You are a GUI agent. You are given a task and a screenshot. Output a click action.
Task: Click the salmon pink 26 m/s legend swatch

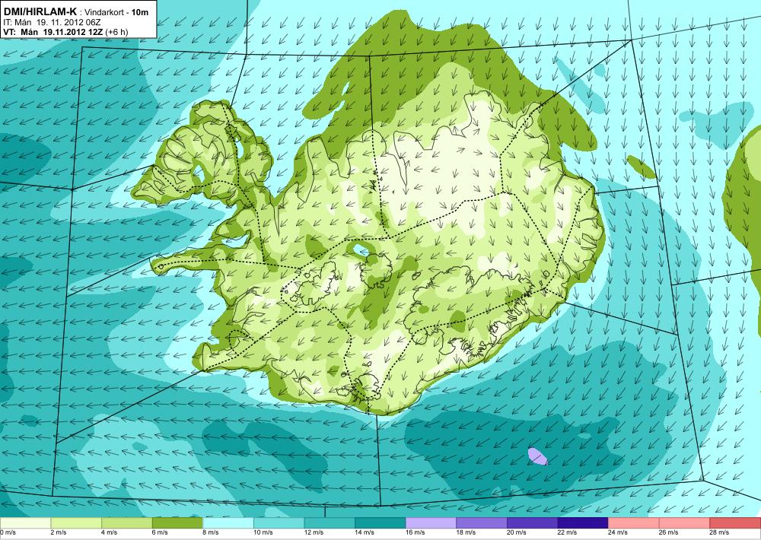point(684,523)
